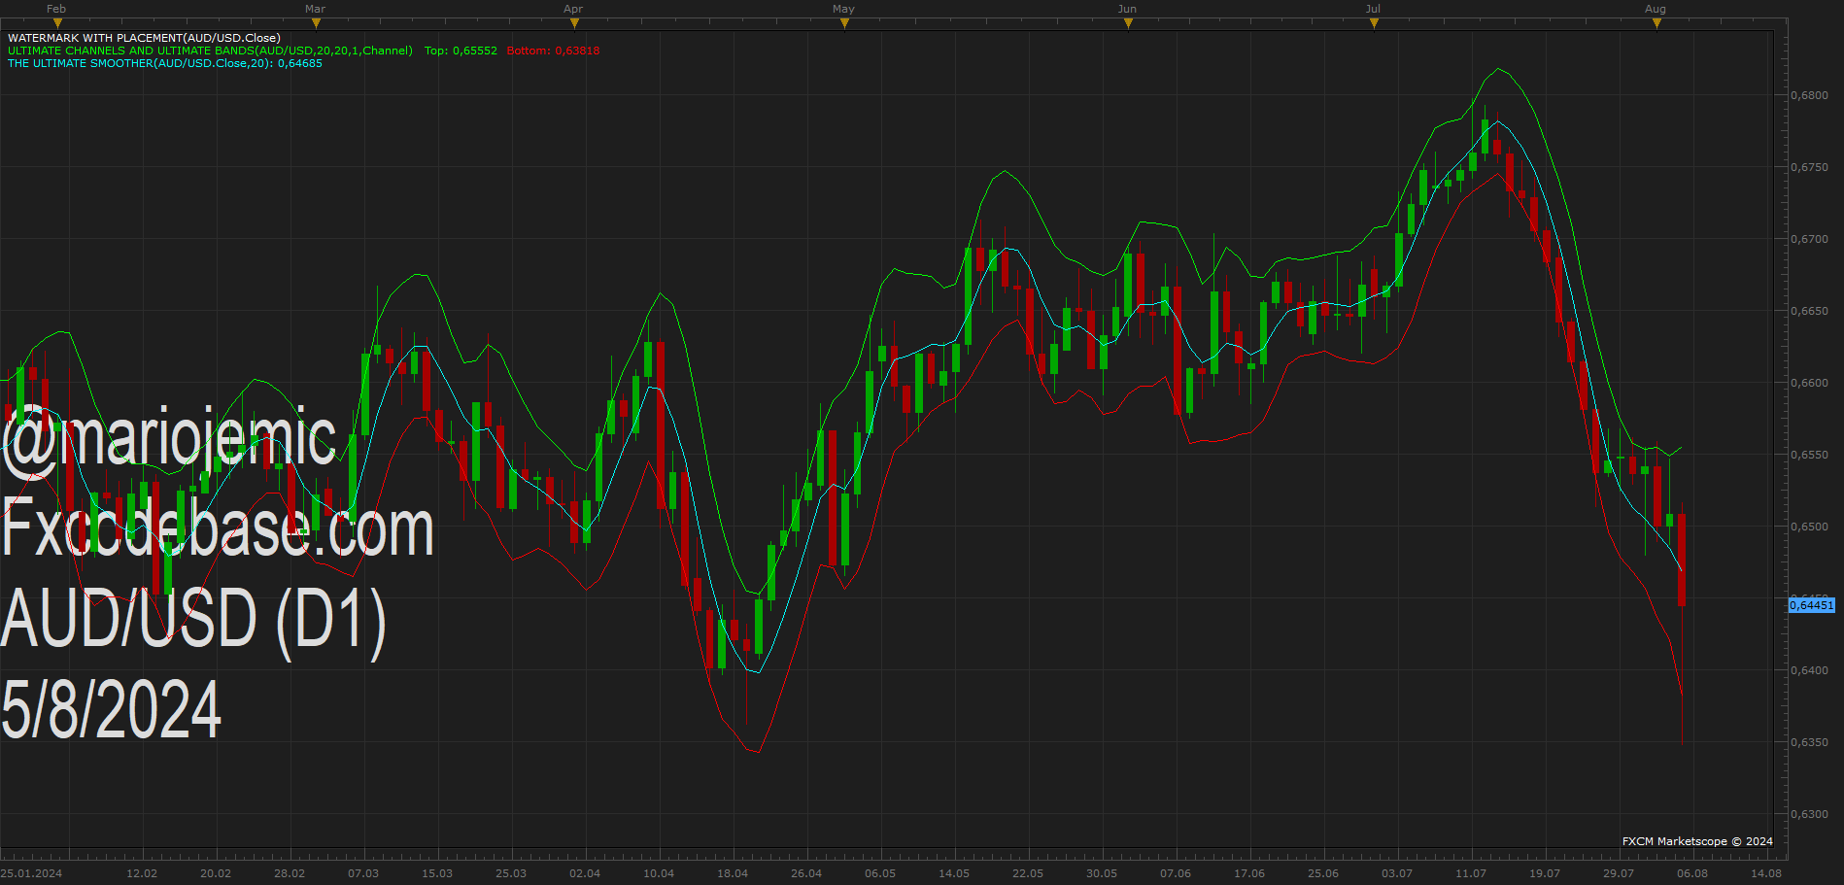The height and width of the screenshot is (885, 1844).
Task: Click the 10.04 date axis label
Action: 659,873
